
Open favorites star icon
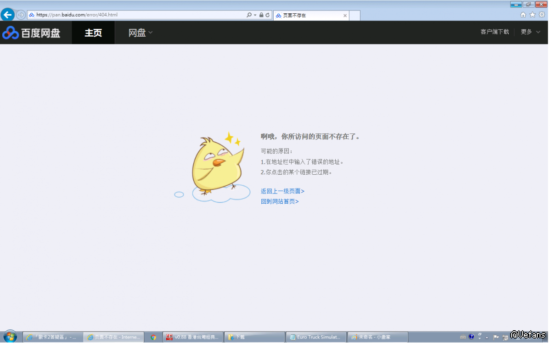(x=532, y=15)
